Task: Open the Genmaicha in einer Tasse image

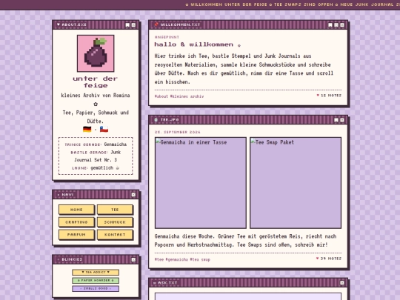Action: tap(201, 183)
